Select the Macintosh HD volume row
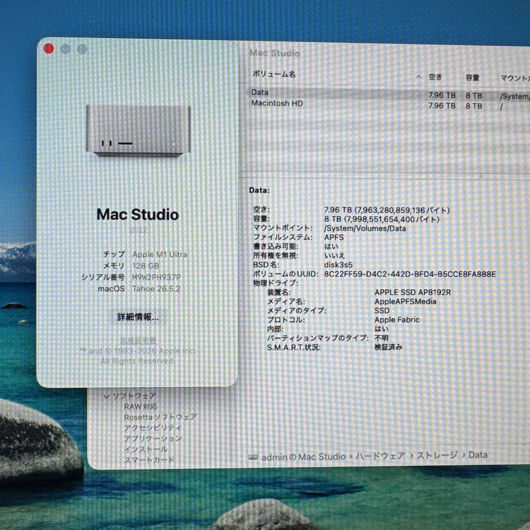This screenshot has height=530, width=530. click(x=386, y=105)
